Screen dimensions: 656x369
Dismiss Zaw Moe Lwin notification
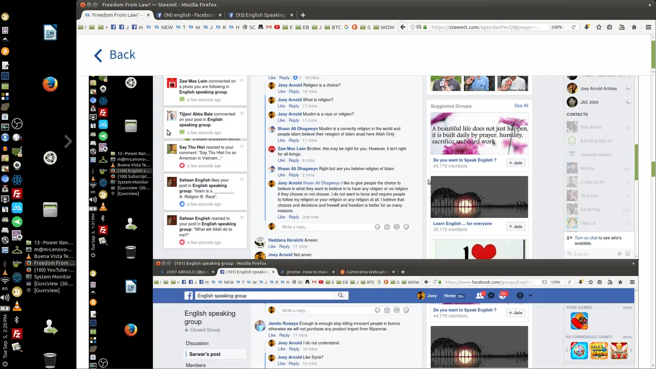pos(242,80)
